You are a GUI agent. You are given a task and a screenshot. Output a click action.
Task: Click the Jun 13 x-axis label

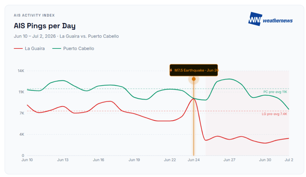[63, 160]
